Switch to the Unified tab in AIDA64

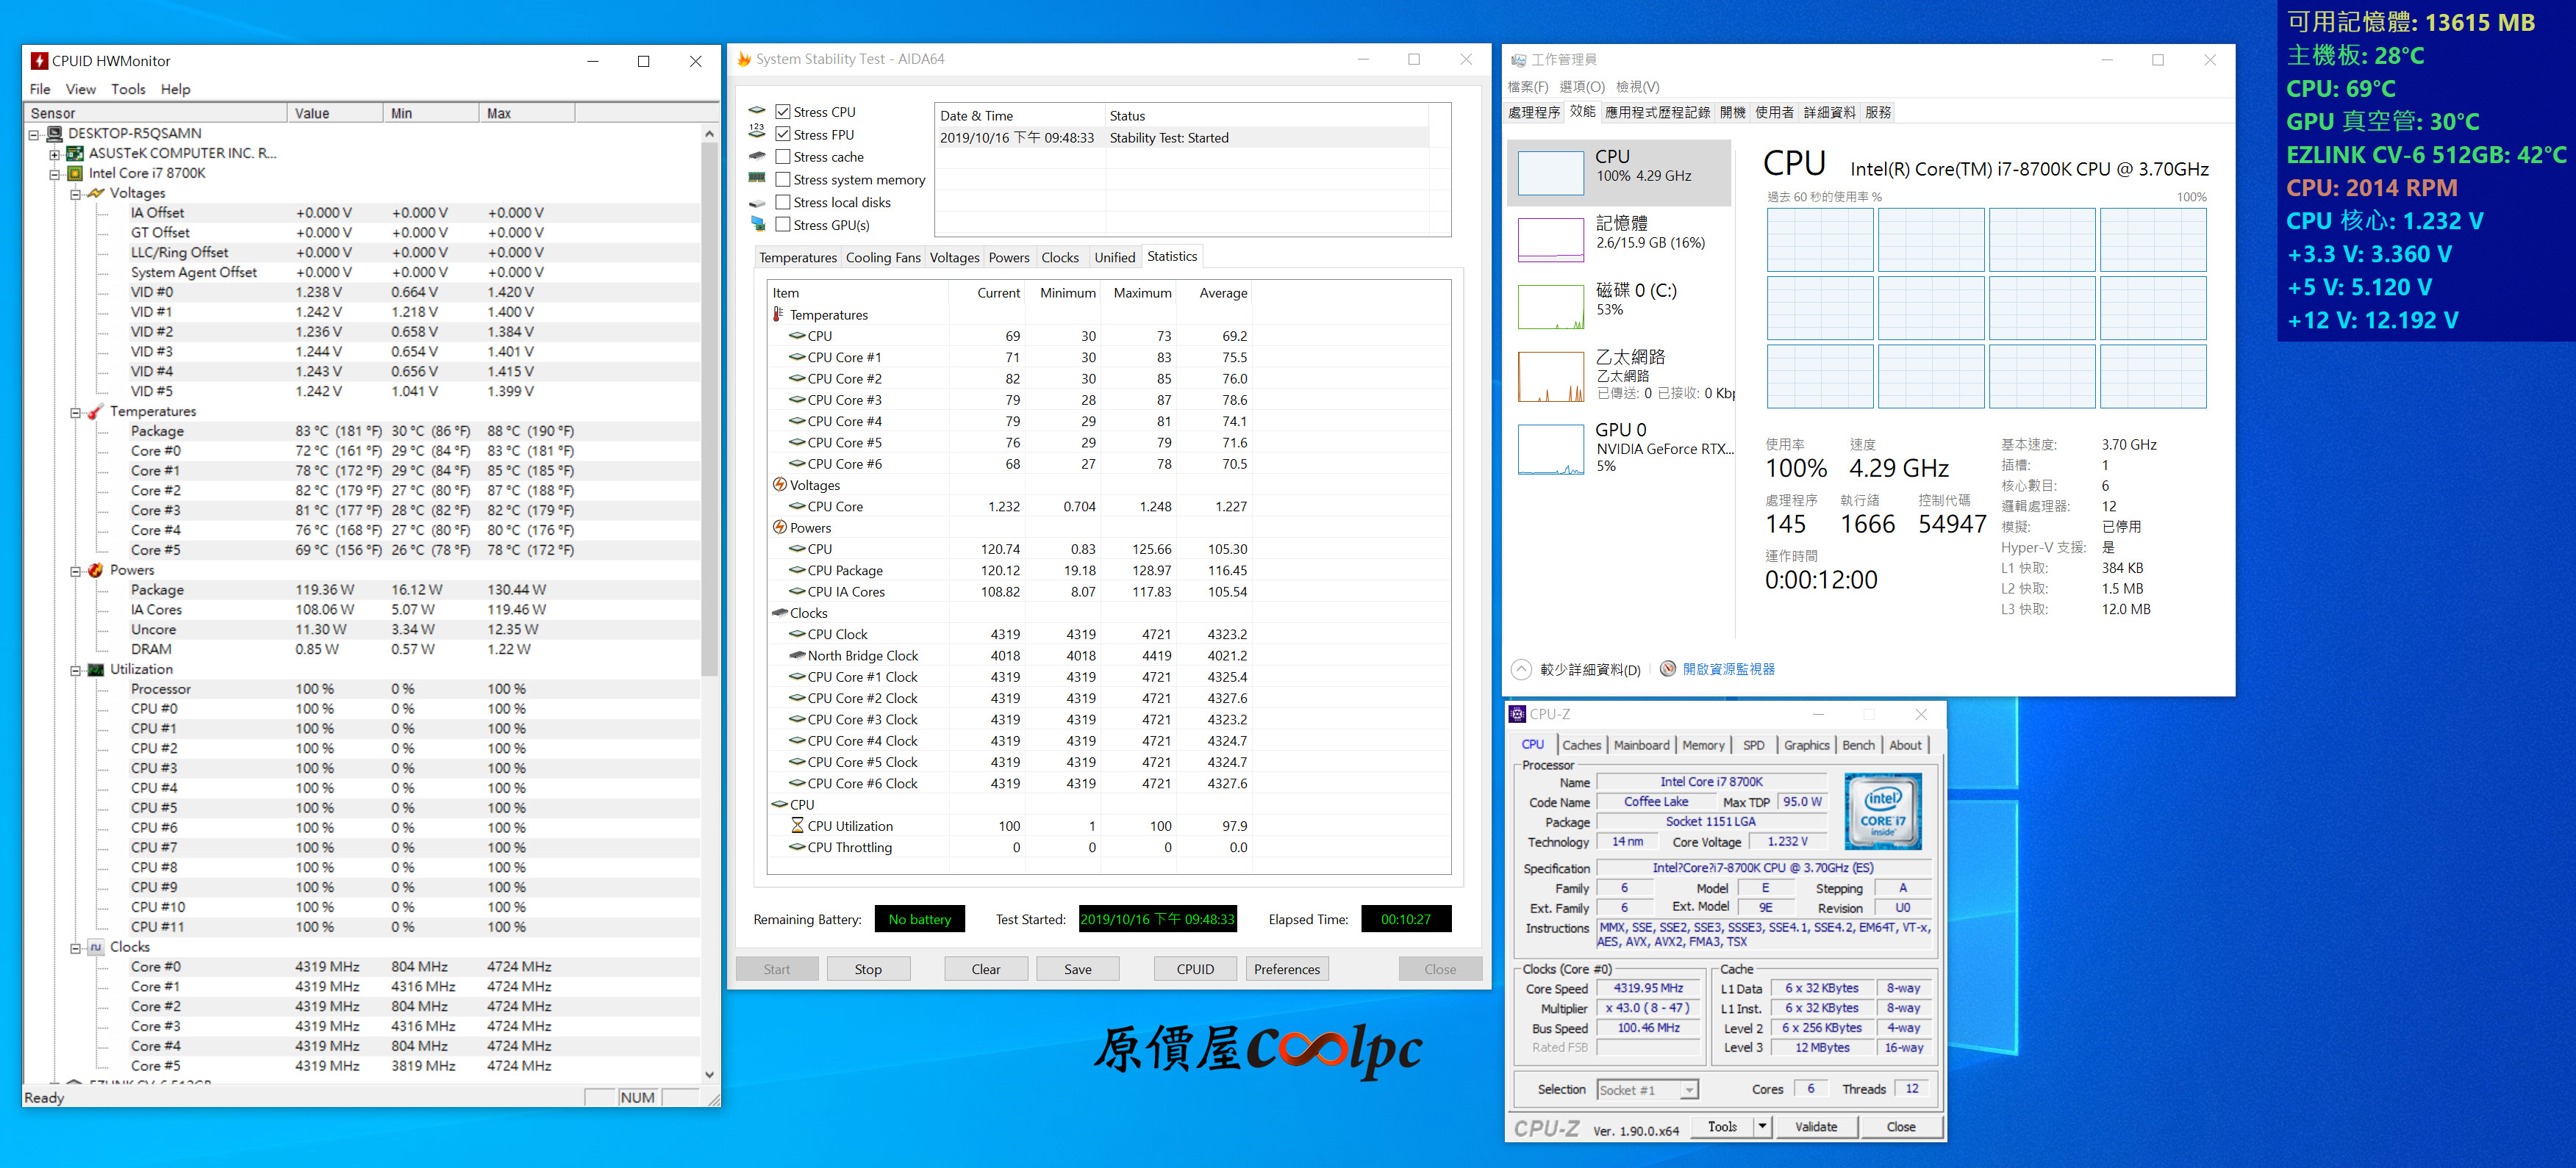(1114, 258)
